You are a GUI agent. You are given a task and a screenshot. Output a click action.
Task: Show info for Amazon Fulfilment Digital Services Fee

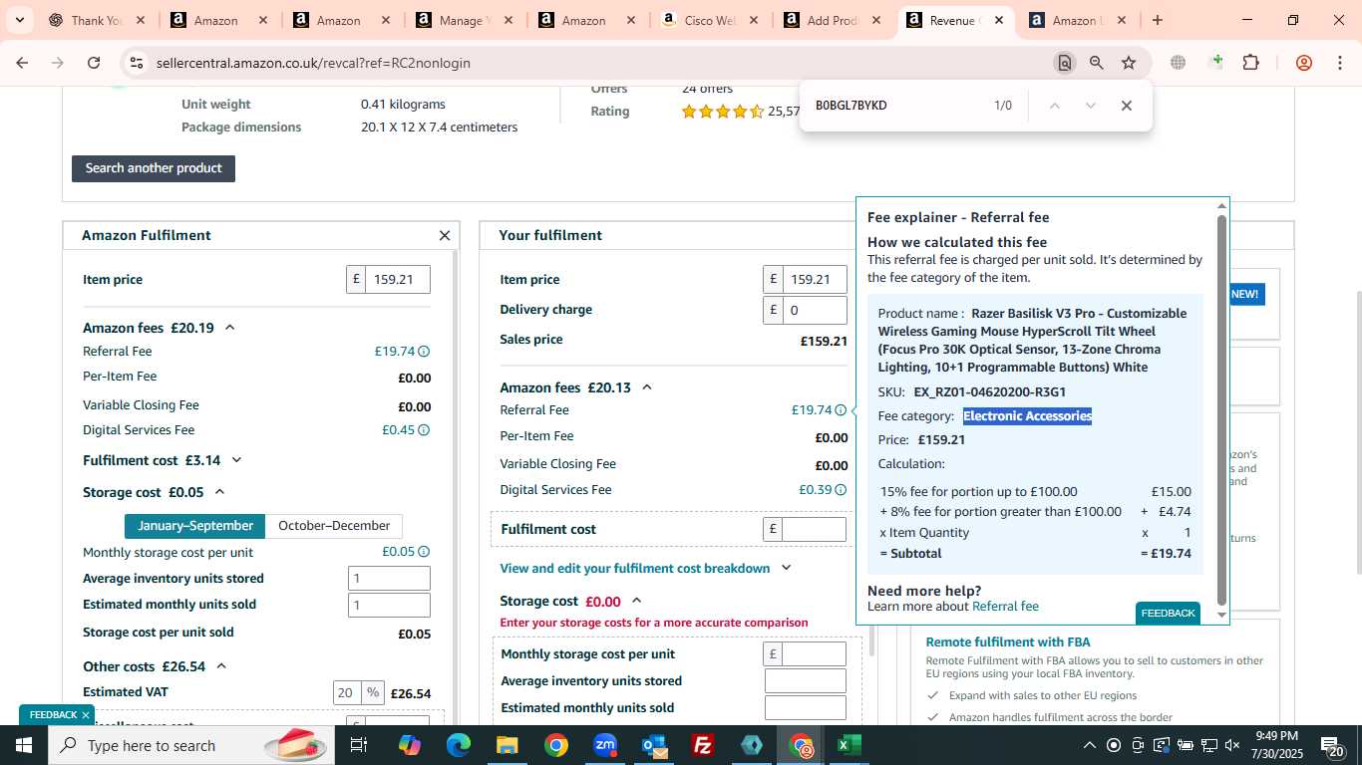(x=424, y=430)
